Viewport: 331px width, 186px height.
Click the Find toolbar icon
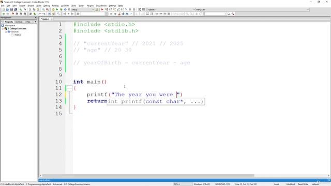43,10
